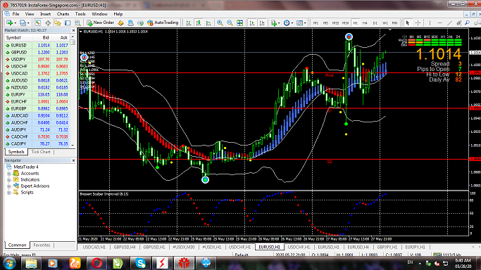This screenshot has height=270, width=481.
Task: Switch to the Favorites tab in Navigator
Action: point(42,245)
